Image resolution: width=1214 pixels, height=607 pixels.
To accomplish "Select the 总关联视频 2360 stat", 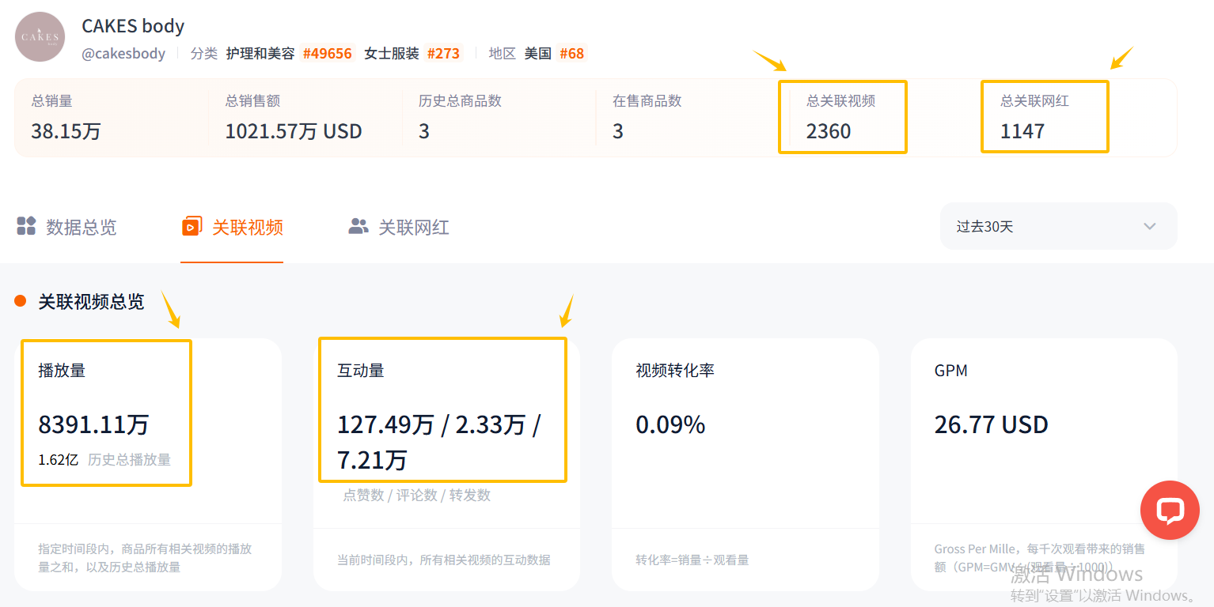I will pyautogui.click(x=843, y=117).
